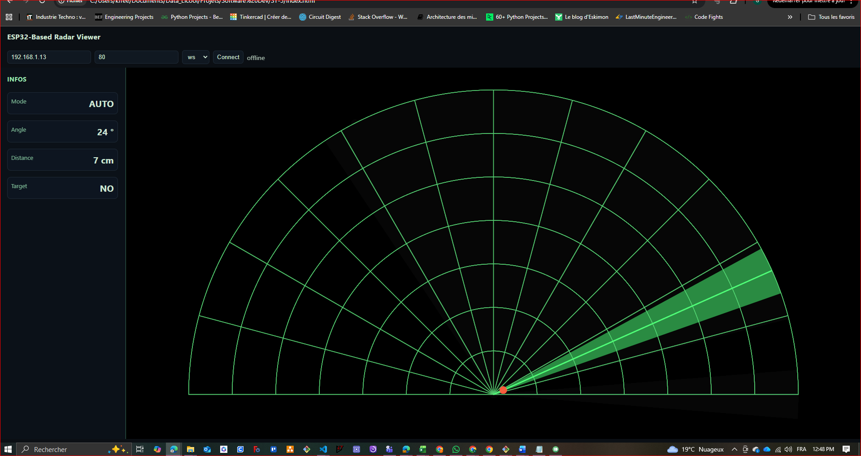This screenshot has width=861, height=456.
Task: Show hidden bookmarks with the chevron
Action: pyautogui.click(x=790, y=17)
